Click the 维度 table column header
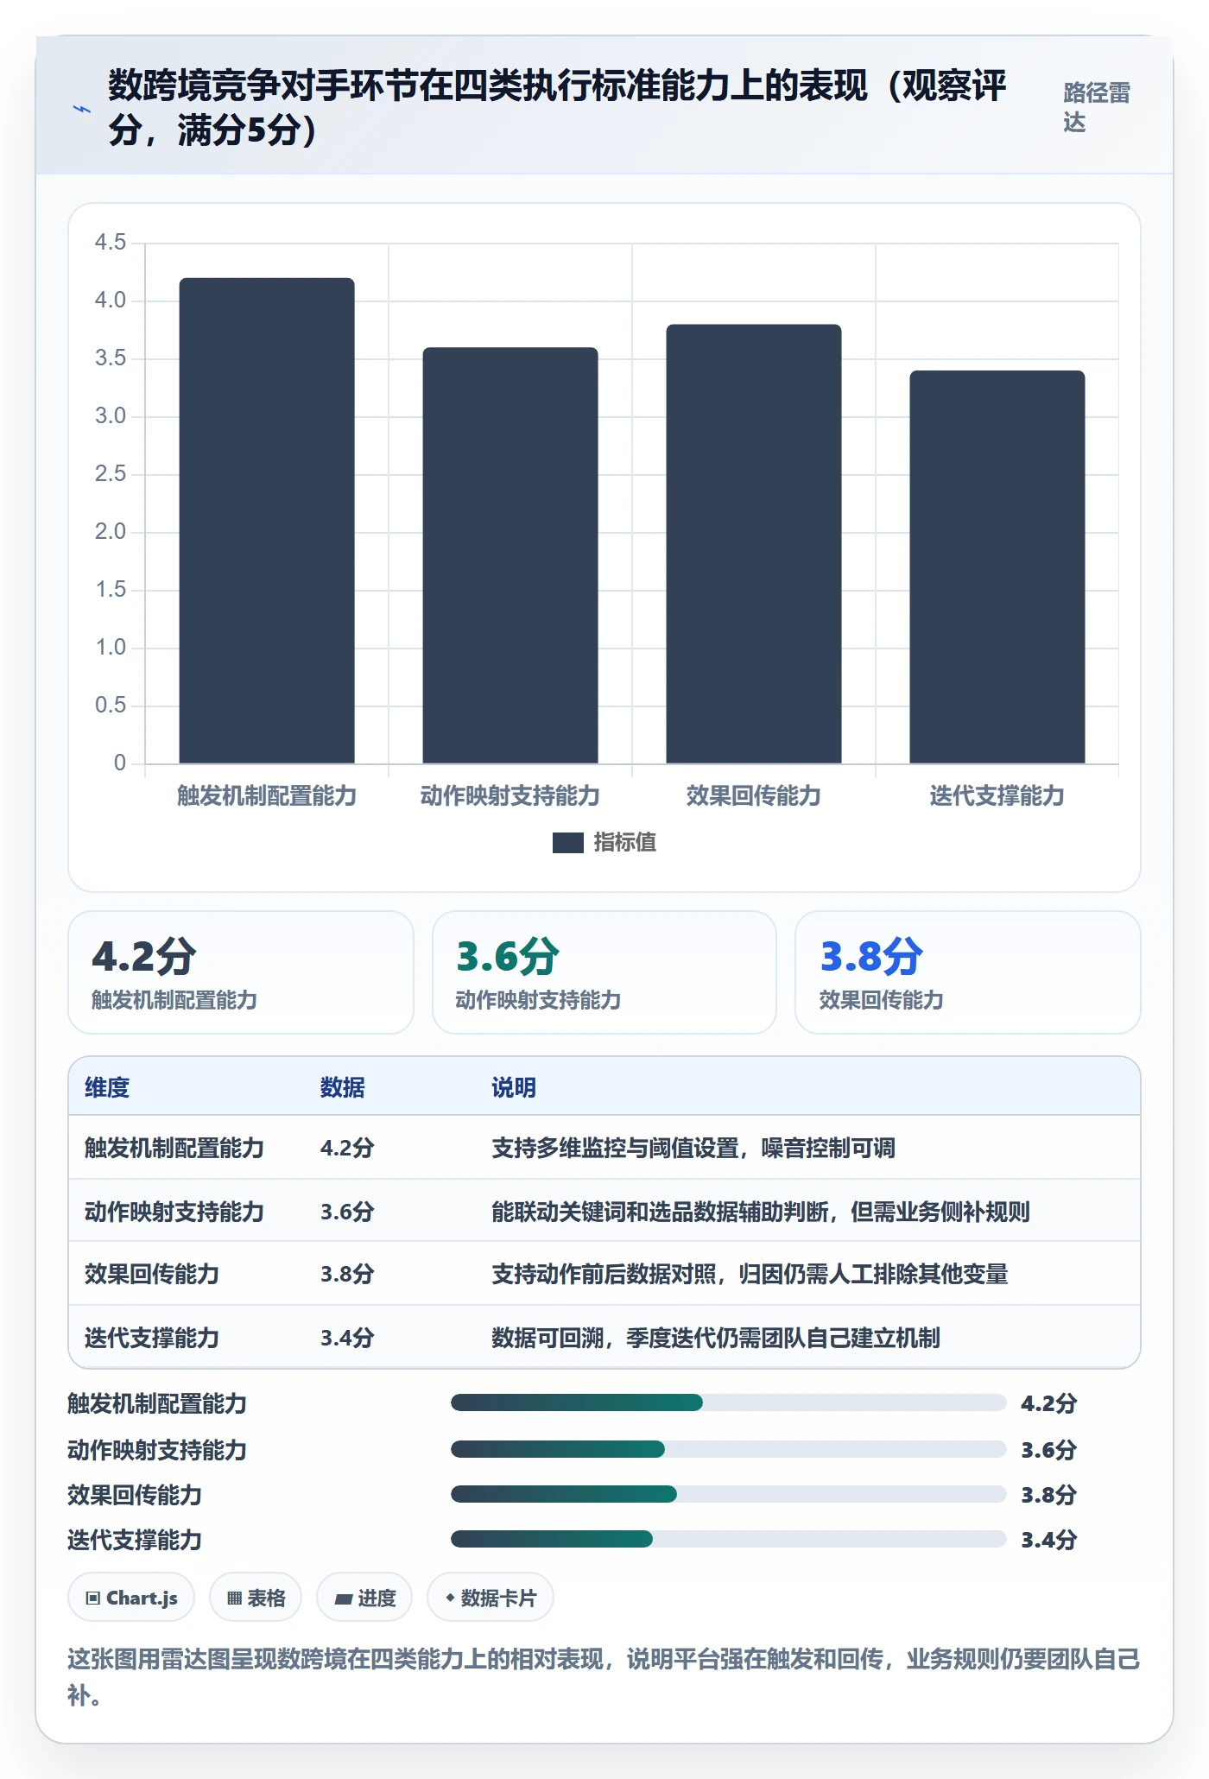1209x1779 pixels. (x=107, y=1087)
